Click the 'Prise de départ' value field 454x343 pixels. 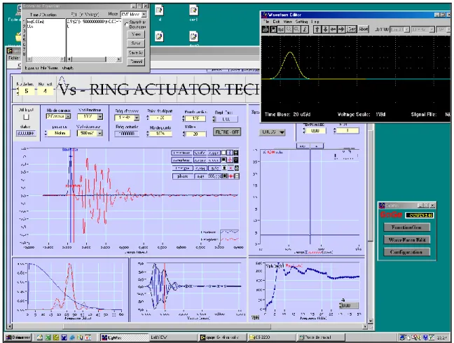coord(160,118)
